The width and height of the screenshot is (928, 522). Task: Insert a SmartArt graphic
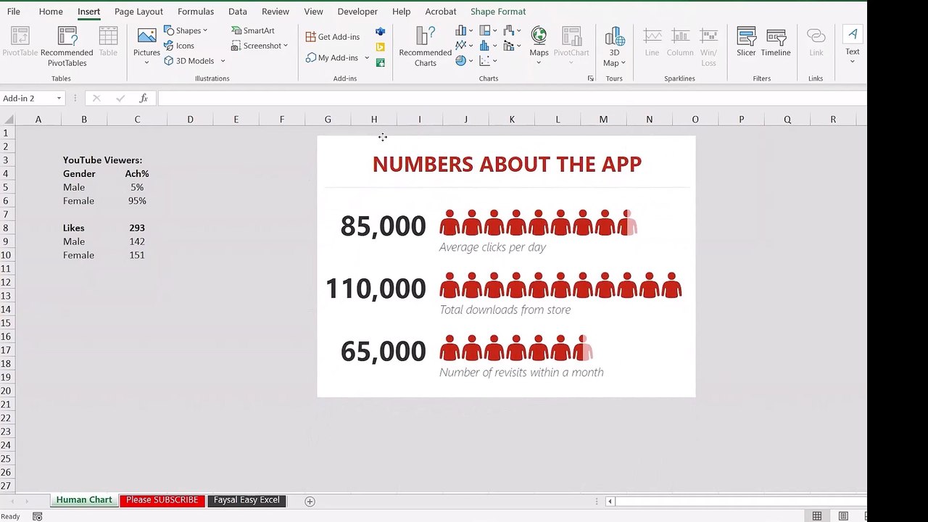253,30
